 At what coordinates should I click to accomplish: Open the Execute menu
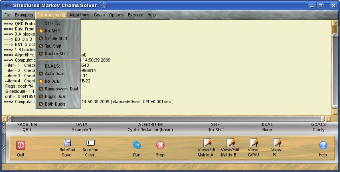click(136, 15)
